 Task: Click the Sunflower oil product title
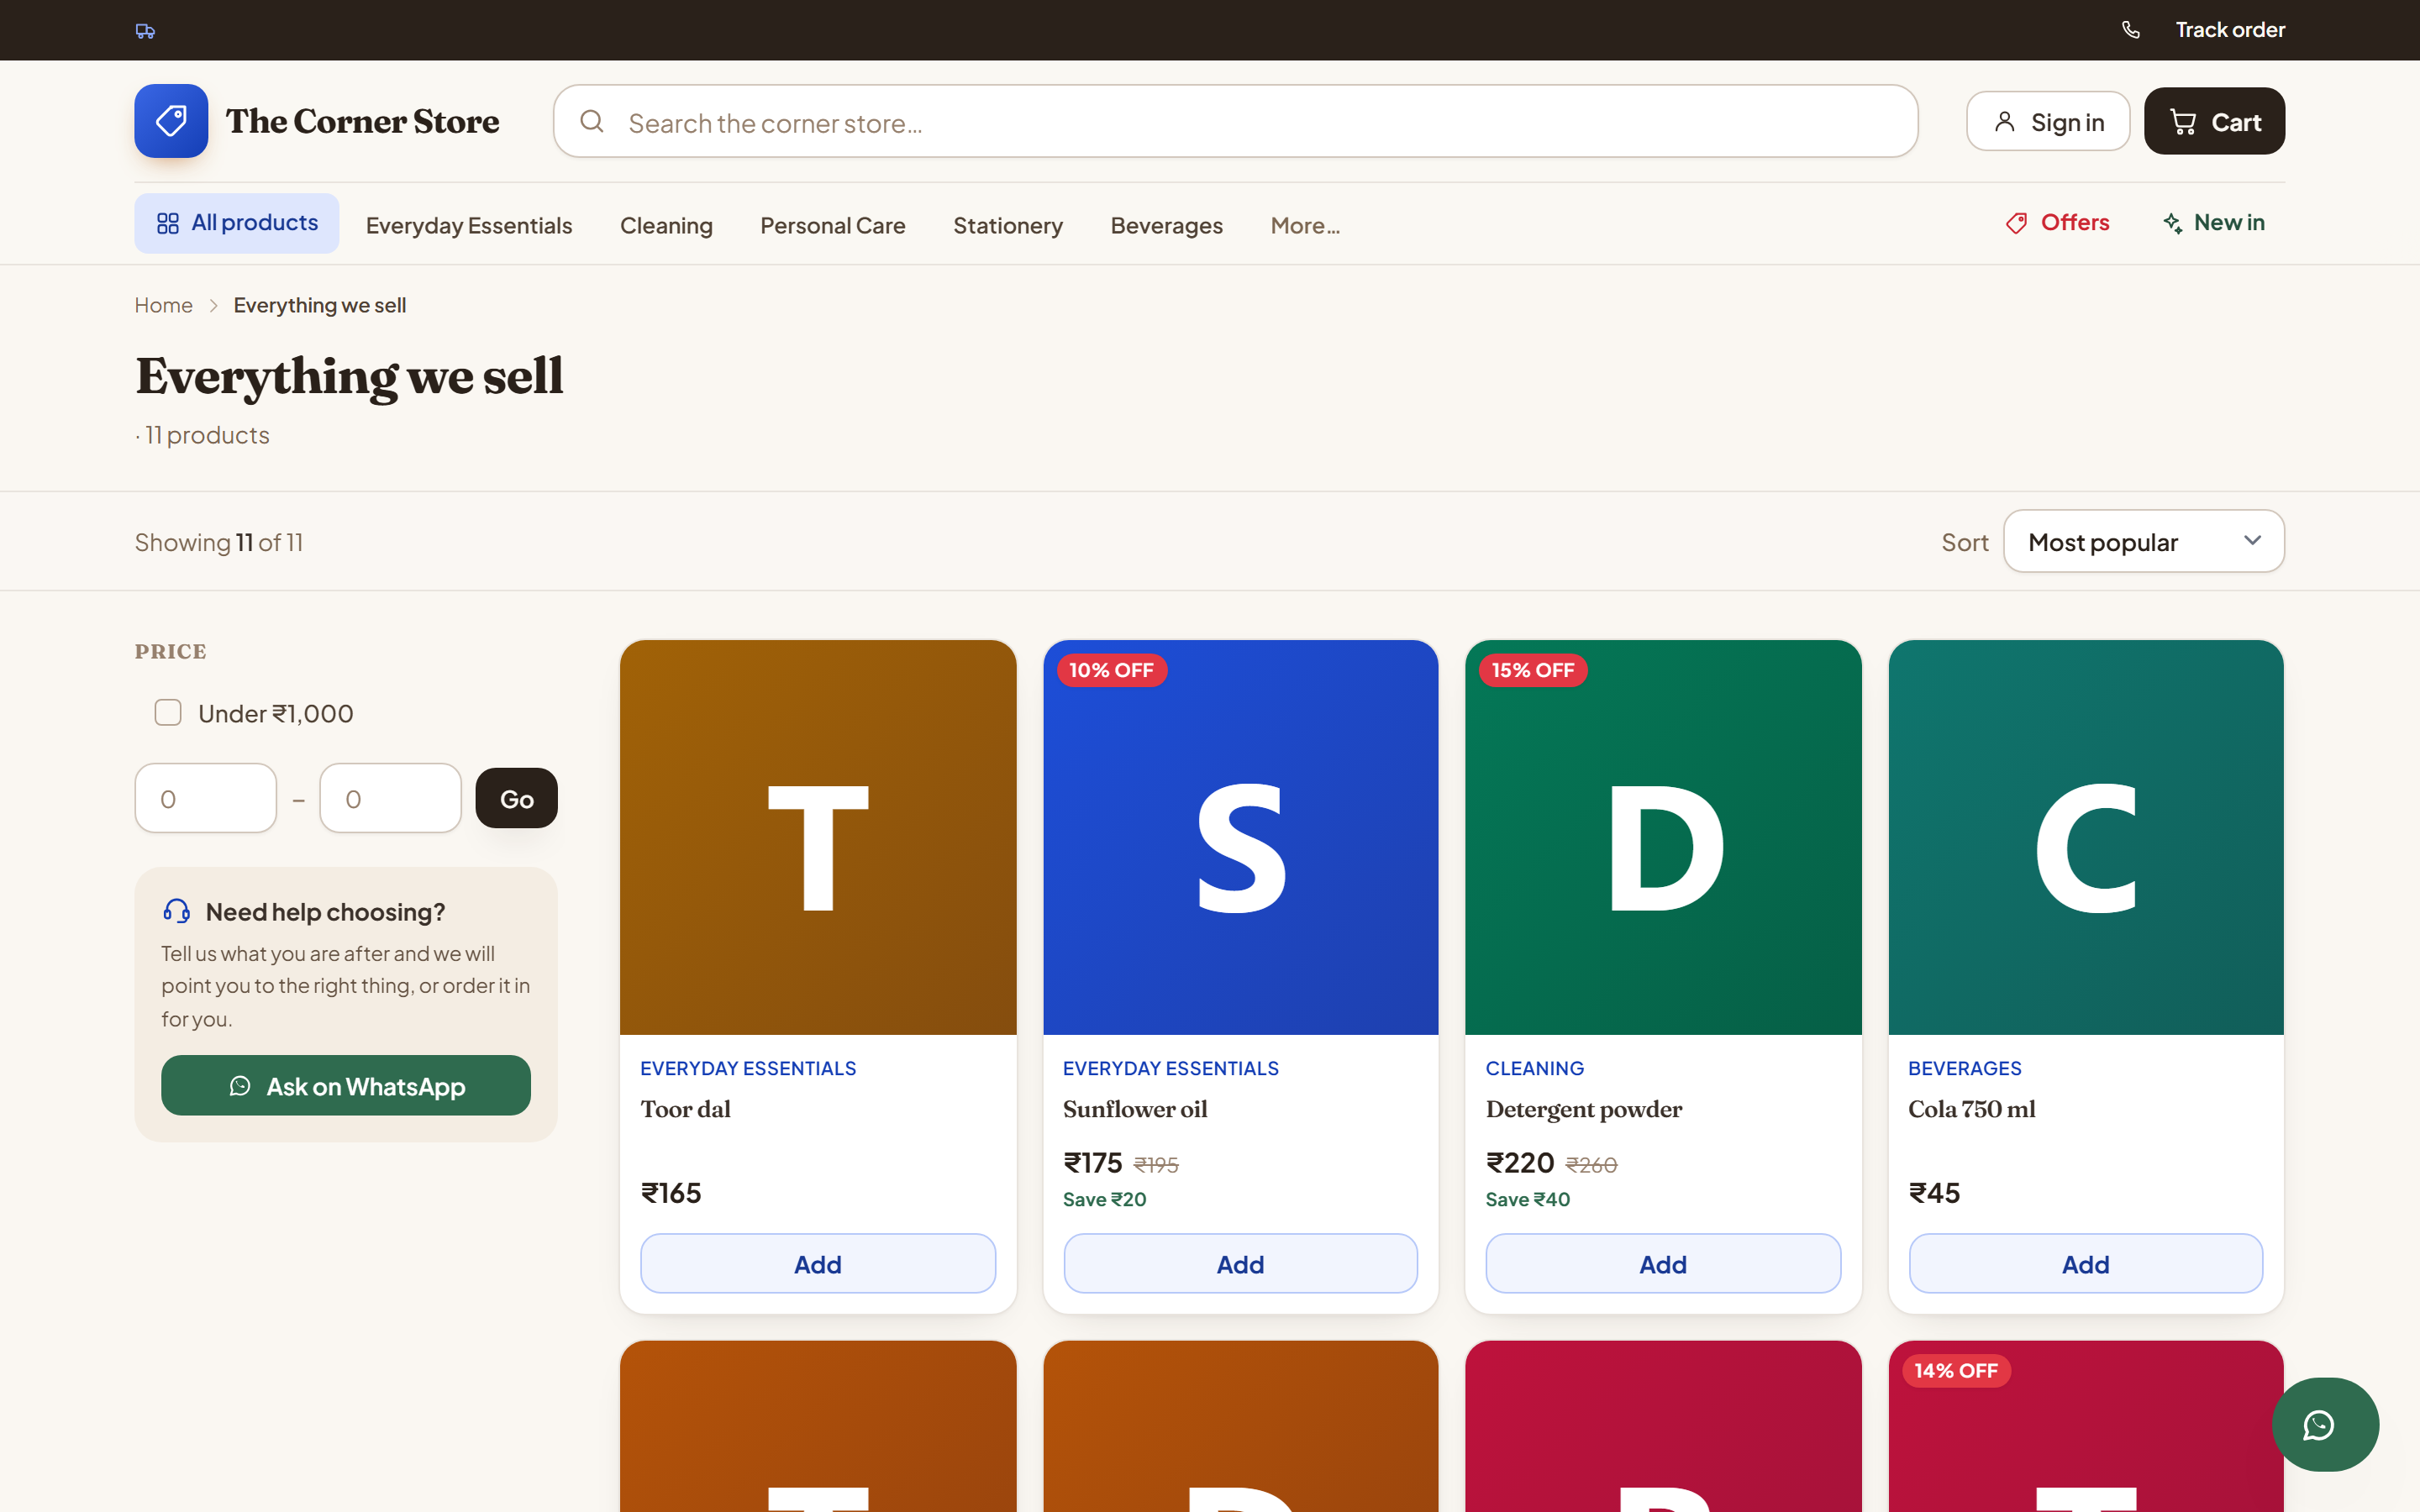tap(1135, 1109)
